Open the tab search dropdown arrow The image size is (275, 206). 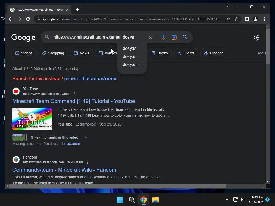(227, 7)
